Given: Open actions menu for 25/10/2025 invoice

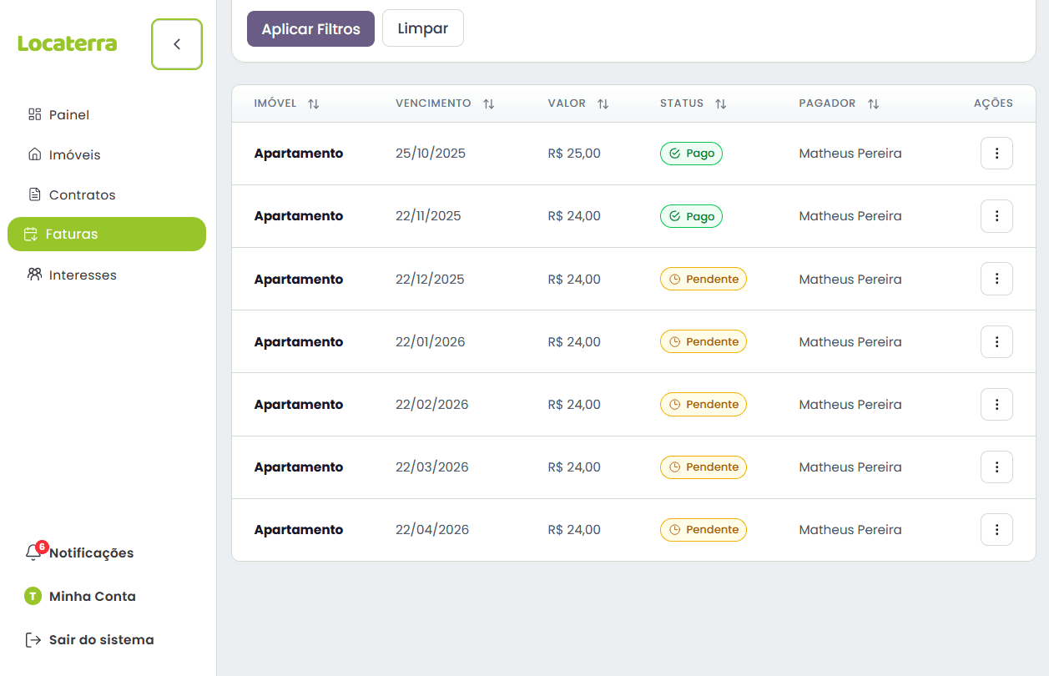Looking at the screenshot, I should (996, 154).
